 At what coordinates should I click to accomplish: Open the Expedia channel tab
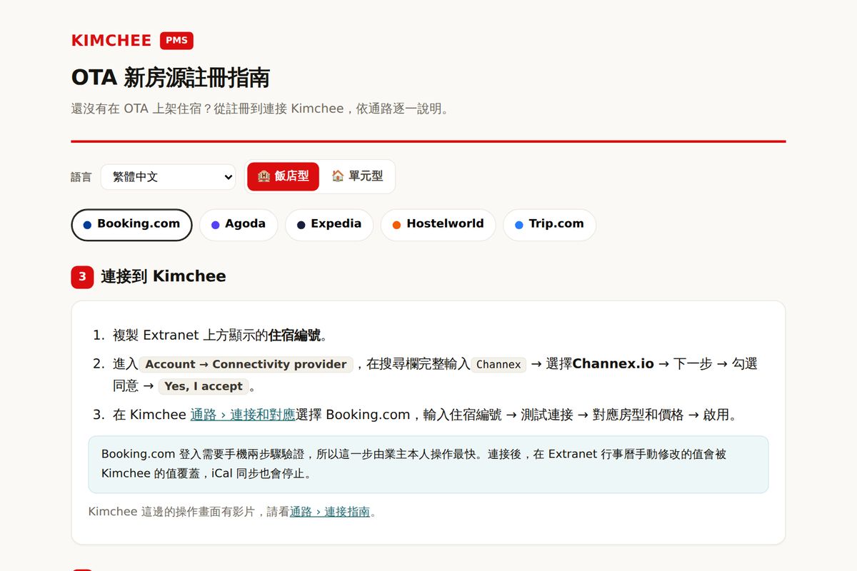(x=329, y=225)
